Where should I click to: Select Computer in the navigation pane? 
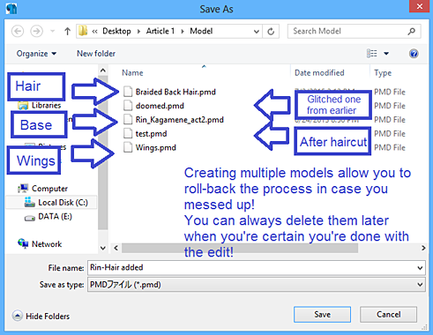[x=49, y=189]
